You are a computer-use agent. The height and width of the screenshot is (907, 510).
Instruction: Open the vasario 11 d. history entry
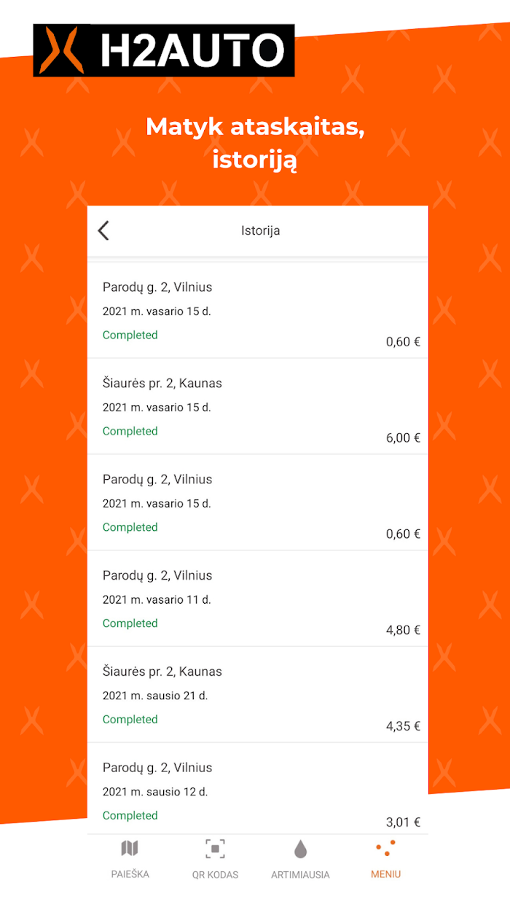(x=257, y=599)
